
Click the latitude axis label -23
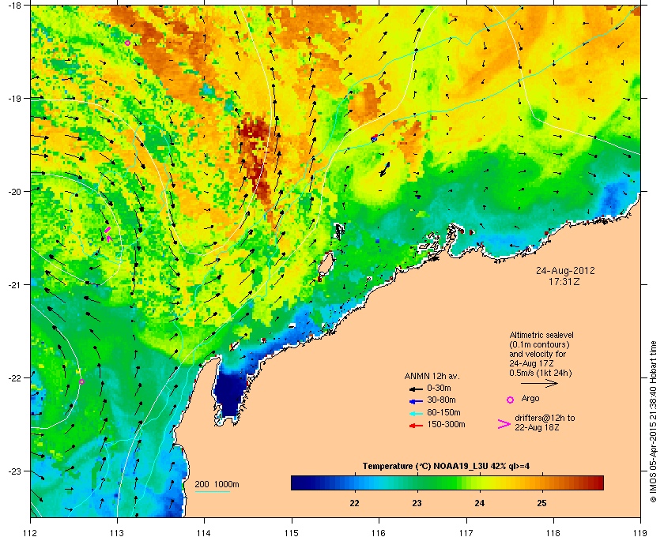(15, 471)
